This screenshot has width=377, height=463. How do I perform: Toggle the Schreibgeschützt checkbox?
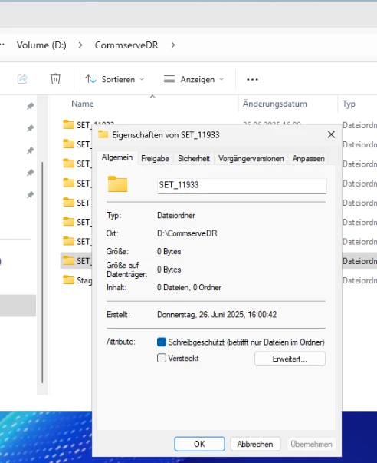(162, 342)
